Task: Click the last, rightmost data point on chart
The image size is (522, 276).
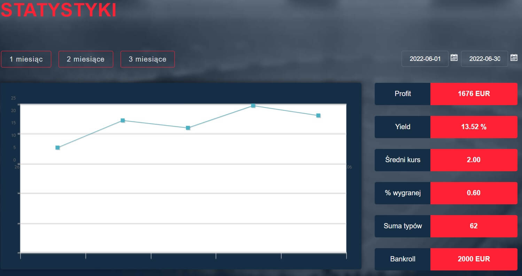Action: tap(318, 115)
